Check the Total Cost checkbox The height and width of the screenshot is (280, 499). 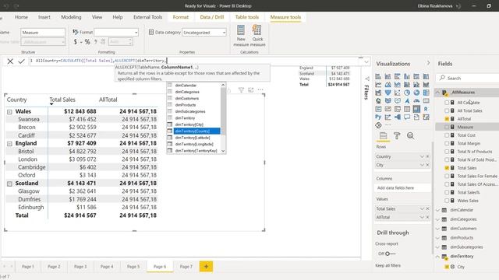pyautogui.click(x=447, y=135)
